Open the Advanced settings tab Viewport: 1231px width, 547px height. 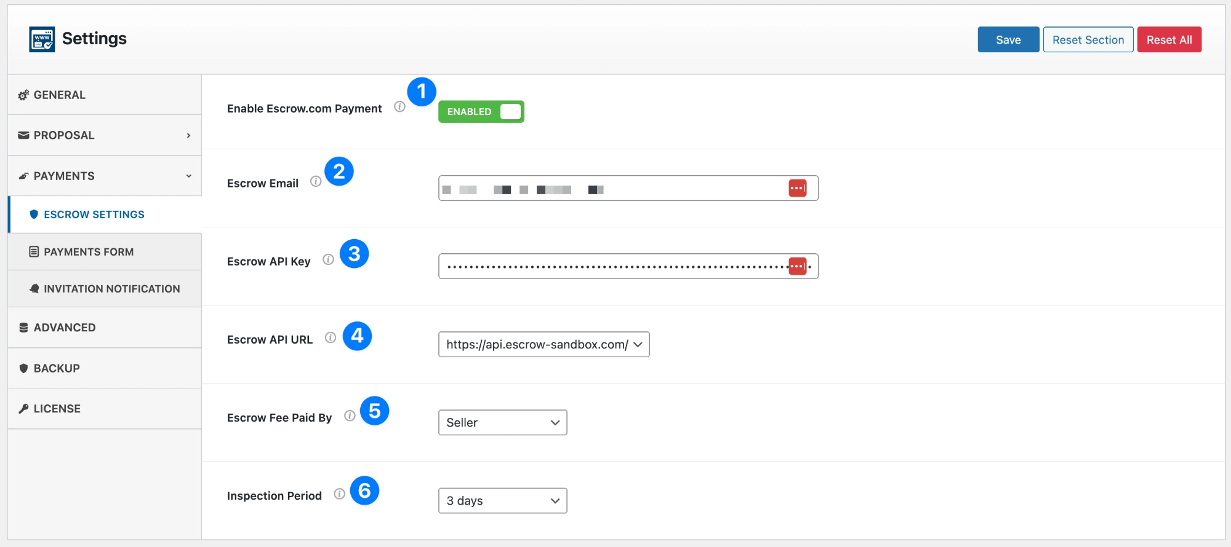click(105, 328)
